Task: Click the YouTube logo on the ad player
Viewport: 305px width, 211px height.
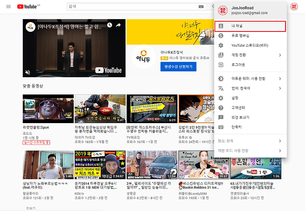Action: click(x=108, y=70)
